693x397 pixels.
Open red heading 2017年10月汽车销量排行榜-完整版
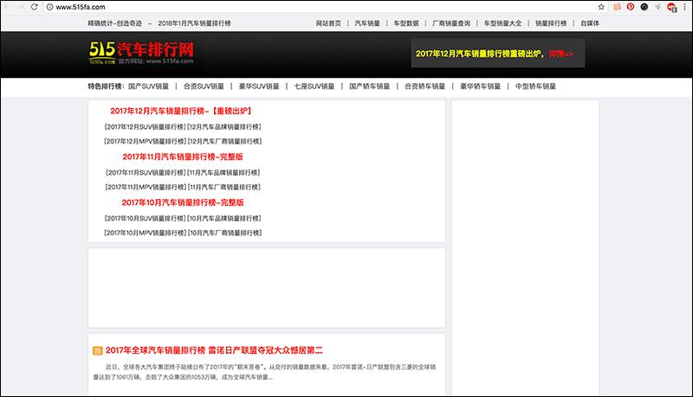(x=183, y=203)
